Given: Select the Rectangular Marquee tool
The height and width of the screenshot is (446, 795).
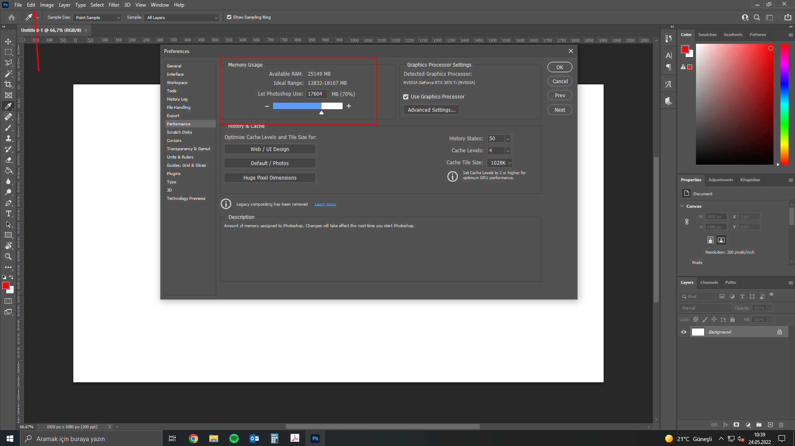Looking at the screenshot, I should 8,52.
